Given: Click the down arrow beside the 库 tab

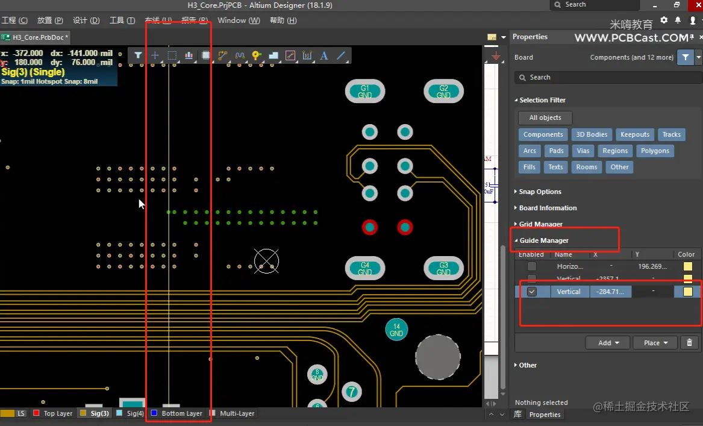Looking at the screenshot, I should (x=502, y=415).
